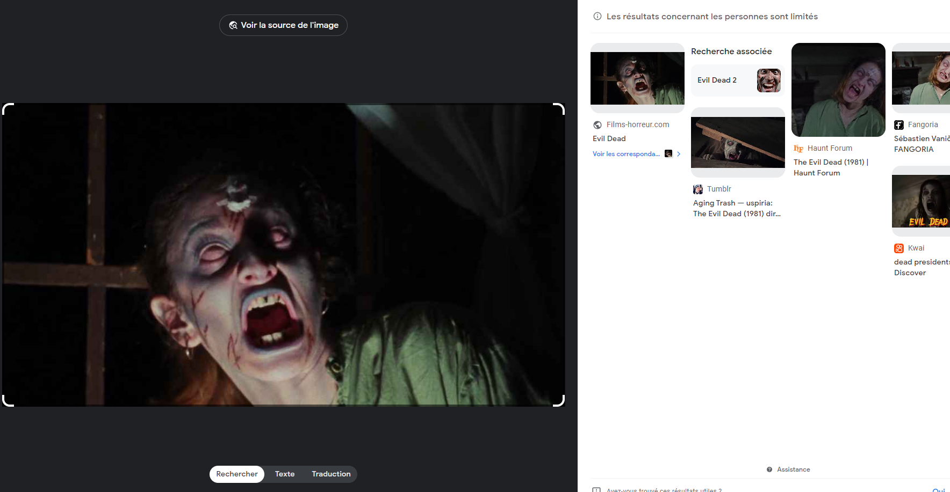Image resolution: width=950 pixels, height=492 pixels.
Task: Open the Kwai source label
Action: [916, 248]
